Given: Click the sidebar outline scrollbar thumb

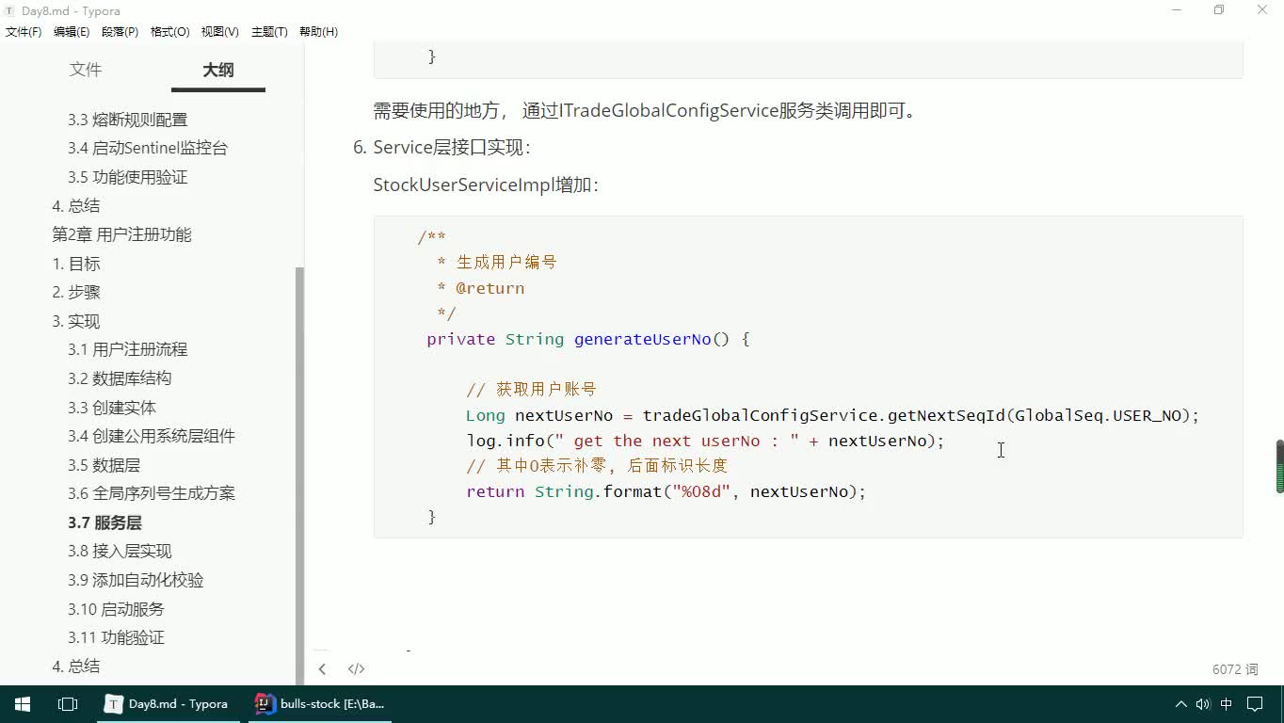Looking at the screenshot, I should click(300, 475).
